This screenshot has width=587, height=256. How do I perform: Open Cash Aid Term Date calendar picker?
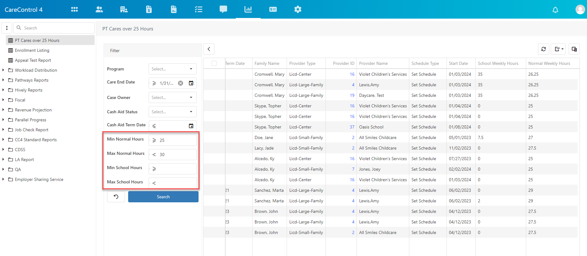point(191,126)
